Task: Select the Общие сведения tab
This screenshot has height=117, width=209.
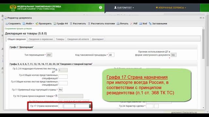Action: (x=17, y=39)
